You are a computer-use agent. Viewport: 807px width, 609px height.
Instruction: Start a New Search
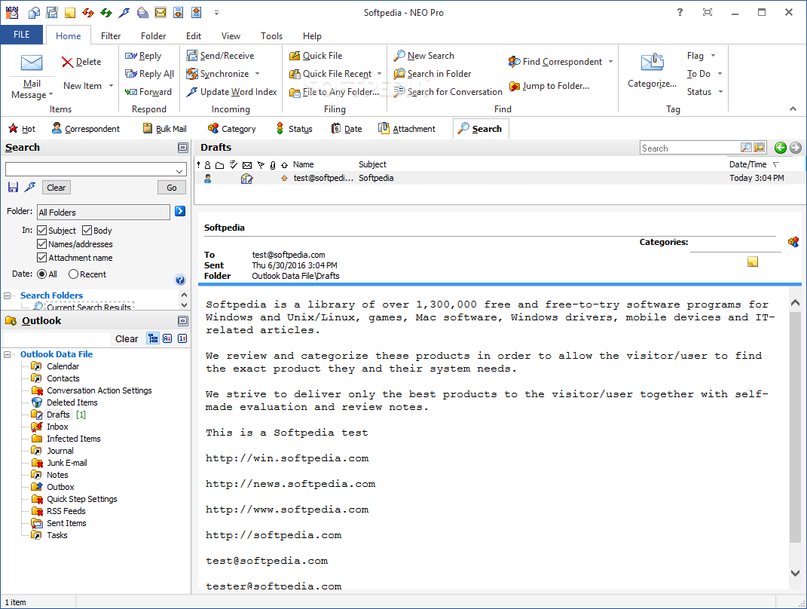(x=423, y=56)
